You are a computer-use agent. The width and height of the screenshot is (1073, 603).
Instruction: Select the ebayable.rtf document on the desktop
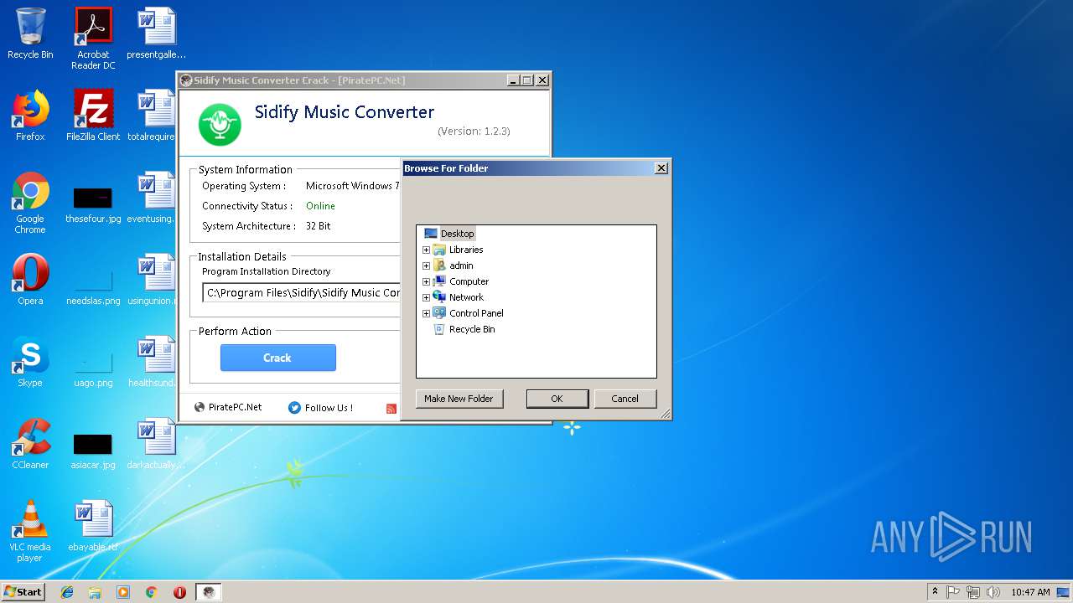(93, 526)
